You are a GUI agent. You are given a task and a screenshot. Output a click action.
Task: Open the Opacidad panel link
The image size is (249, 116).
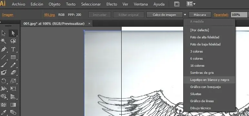click(x=221, y=15)
